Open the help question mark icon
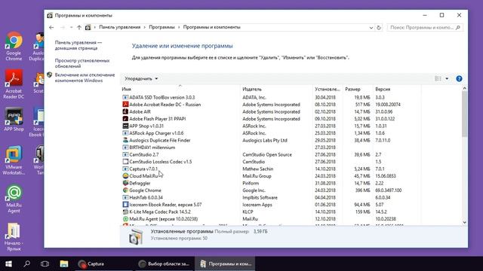483x271 pixels. coord(459,78)
